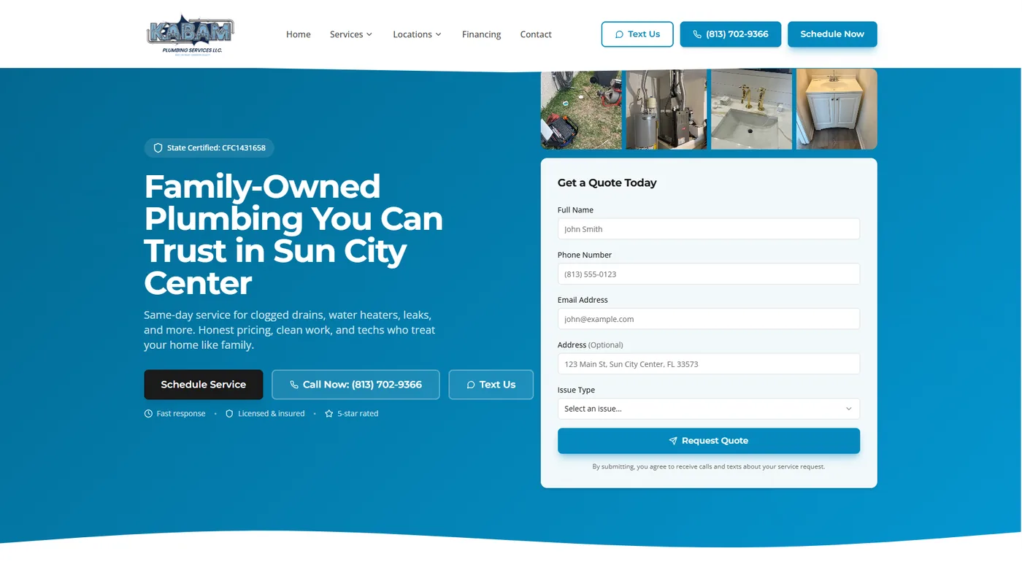The height and width of the screenshot is (578, 1022).
Task: Click the shield icon next to Licensed & insured
Action: [229, 414]
